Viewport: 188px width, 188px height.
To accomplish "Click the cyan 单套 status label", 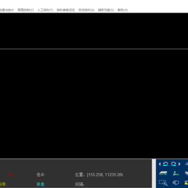I will pos(41,184).
